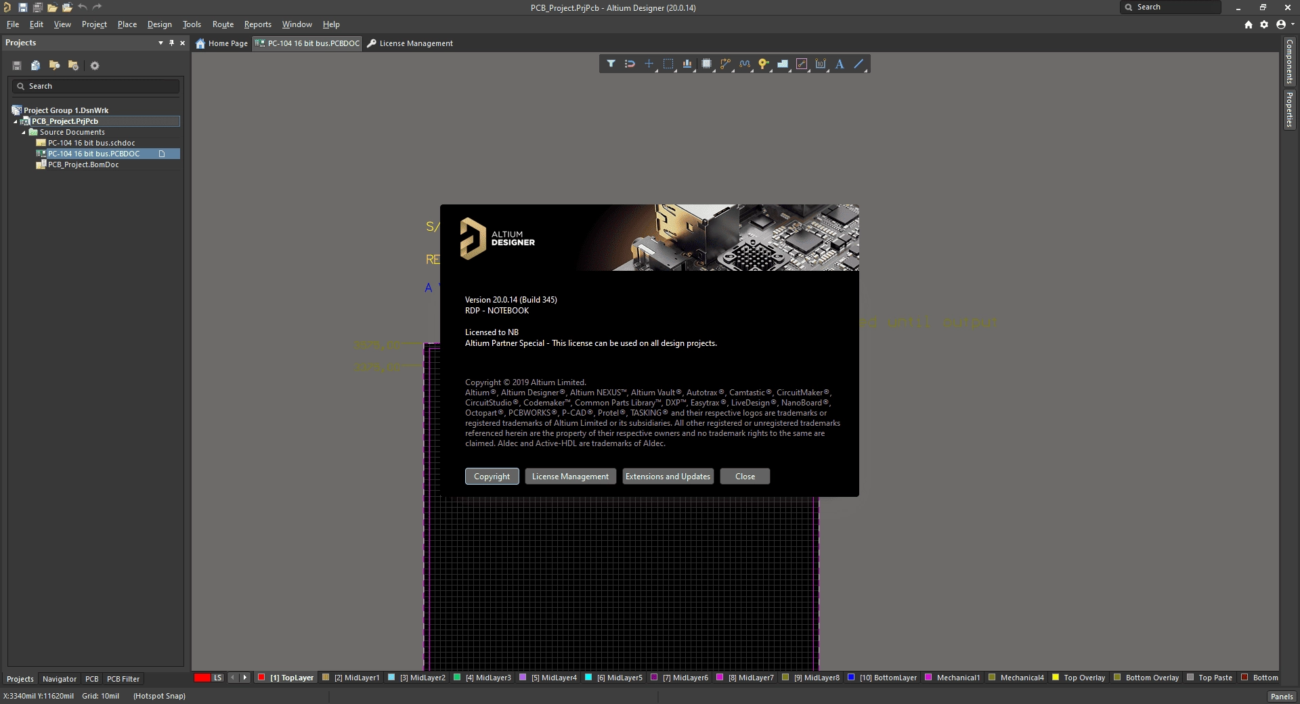Select PC-104 16 bit bus.schdoc file
Viewport: 1300px width, 704px height.
click(x=91, y=143)
